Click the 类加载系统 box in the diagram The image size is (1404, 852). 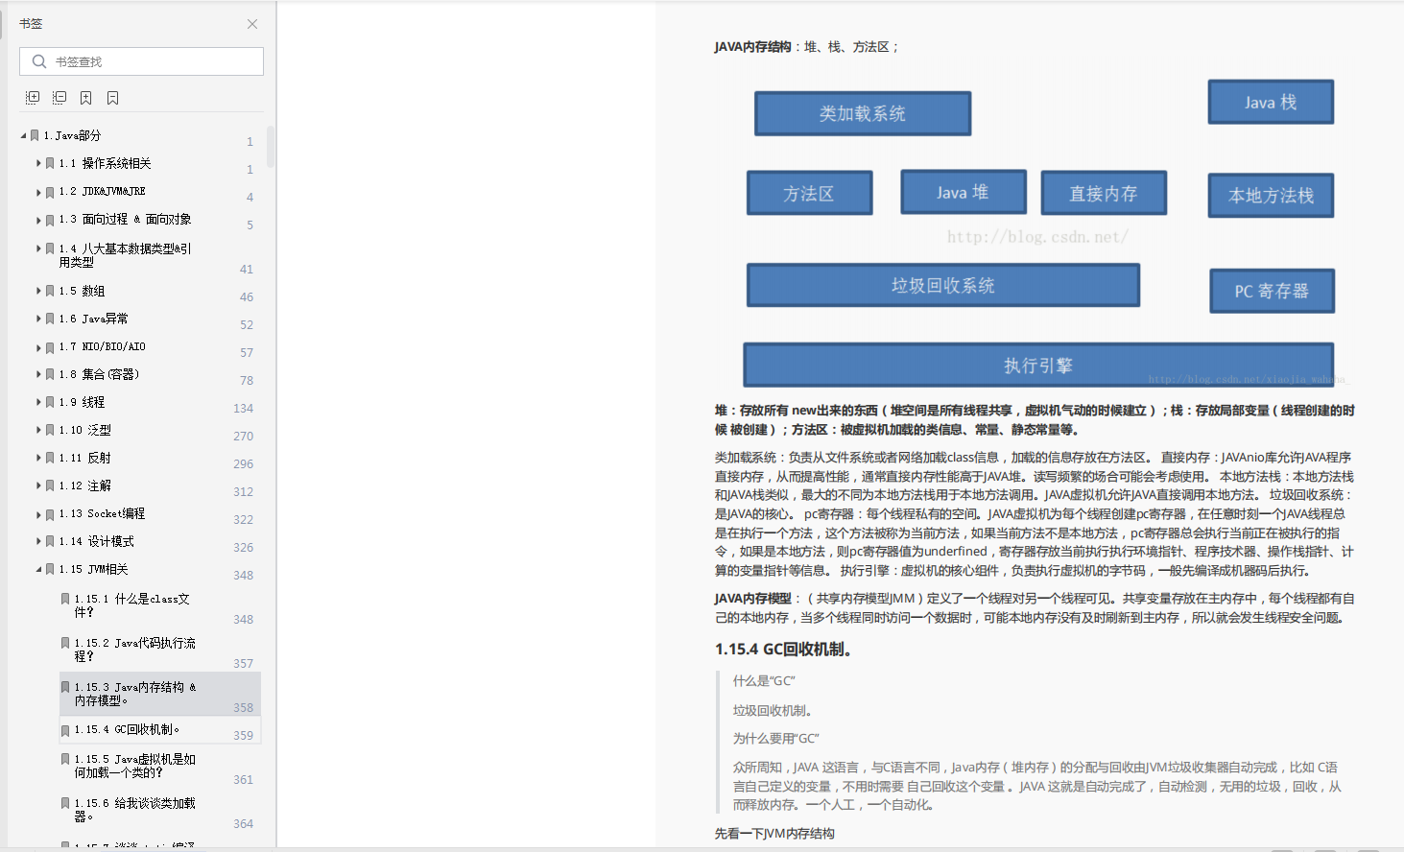pyautogui.click(x=863, y=113)
